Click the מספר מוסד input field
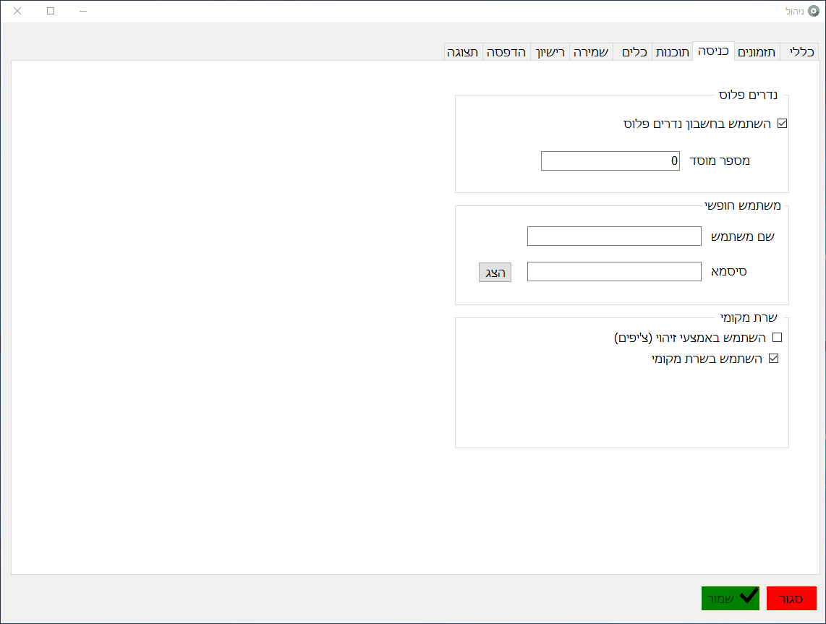The width and height of the screenshot is (826, 624). point(610,161)
